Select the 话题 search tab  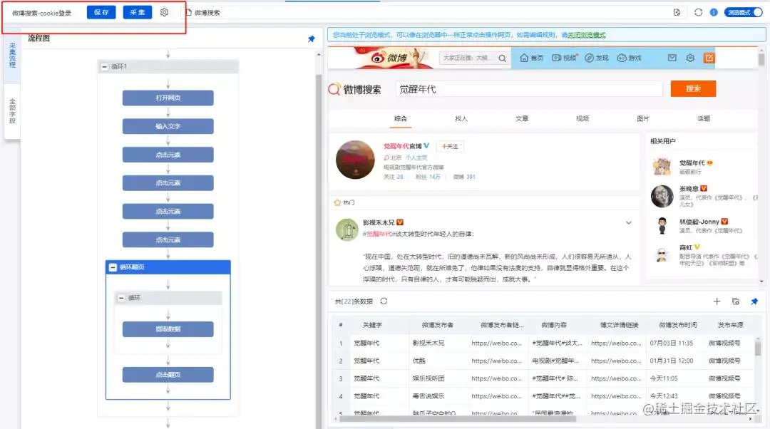pyautogui.click(x=704, y=118)
